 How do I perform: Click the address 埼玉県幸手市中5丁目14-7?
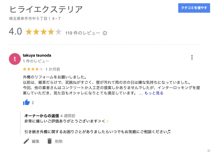(35, 19)
